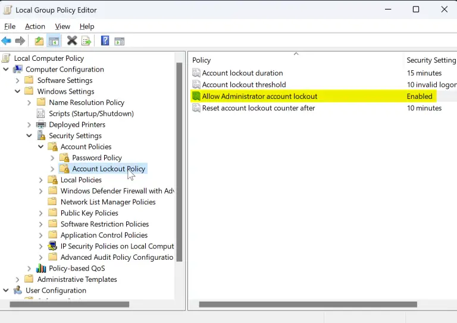Expand the Local Policies node
Screen dimensions: 457x323
pos(41,180)
